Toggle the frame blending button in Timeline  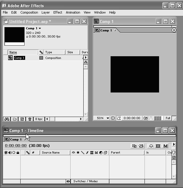click(x=158, y=146)
